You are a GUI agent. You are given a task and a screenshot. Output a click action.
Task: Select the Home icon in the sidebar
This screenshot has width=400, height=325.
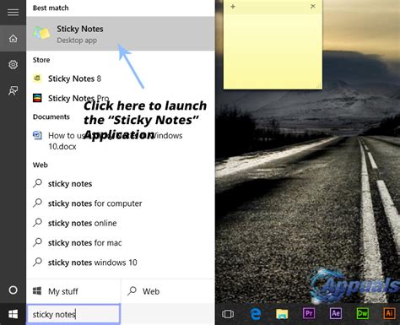(x=13, y=38)
